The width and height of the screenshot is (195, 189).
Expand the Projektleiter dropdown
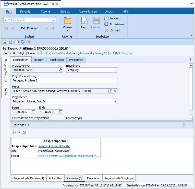(x=115, y=101)
